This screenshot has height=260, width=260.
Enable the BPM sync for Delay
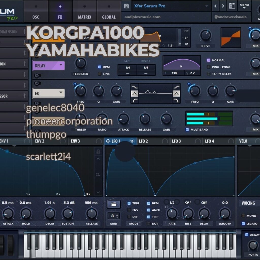coord(100,67)
